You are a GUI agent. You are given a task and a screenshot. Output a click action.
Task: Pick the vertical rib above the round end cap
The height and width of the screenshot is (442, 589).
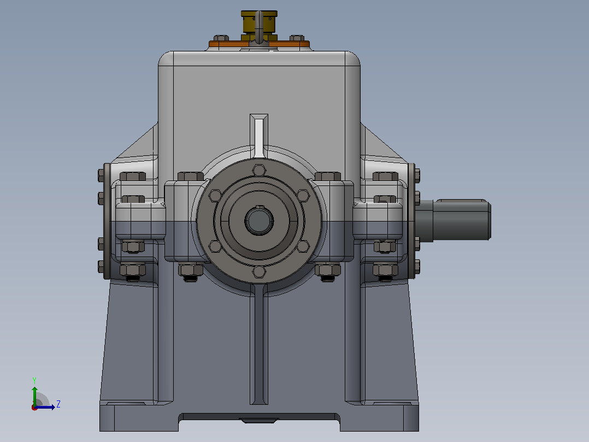(x=259, y=136)
